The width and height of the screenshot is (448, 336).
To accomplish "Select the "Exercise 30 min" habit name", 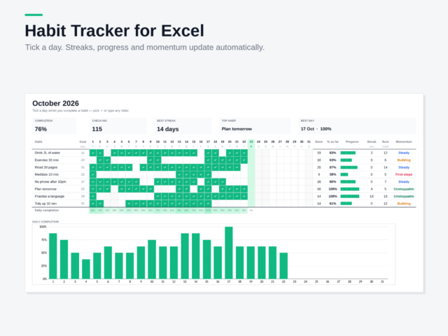I will (47, 160).
